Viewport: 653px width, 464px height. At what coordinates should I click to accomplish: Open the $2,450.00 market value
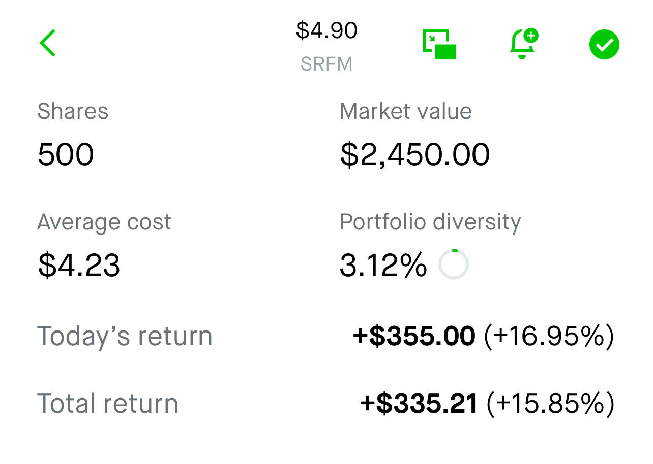click(415, 155)
